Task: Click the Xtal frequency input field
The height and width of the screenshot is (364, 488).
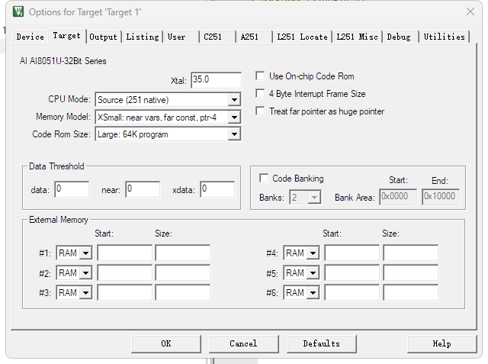Action: tap(216, 80)
